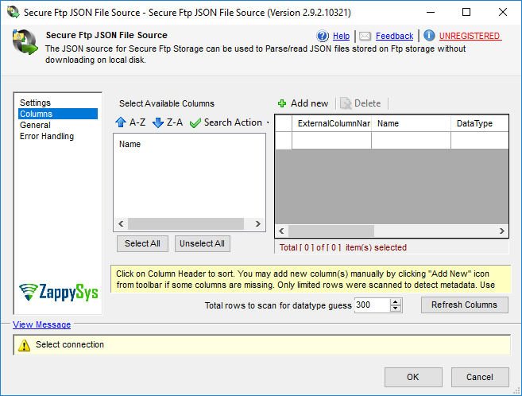Open the View Message link
Image resolution: width=522 pixels, height=396 pixels.
tap(41, 324)
